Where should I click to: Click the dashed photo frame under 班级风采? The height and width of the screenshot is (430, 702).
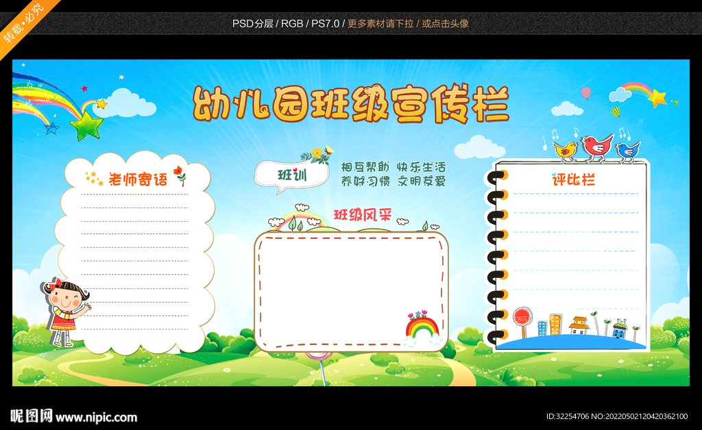tap(352, 292)
